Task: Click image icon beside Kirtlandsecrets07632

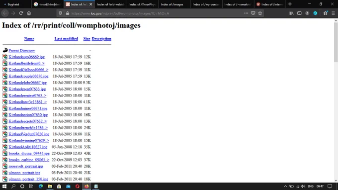Action: pos(5,121)
